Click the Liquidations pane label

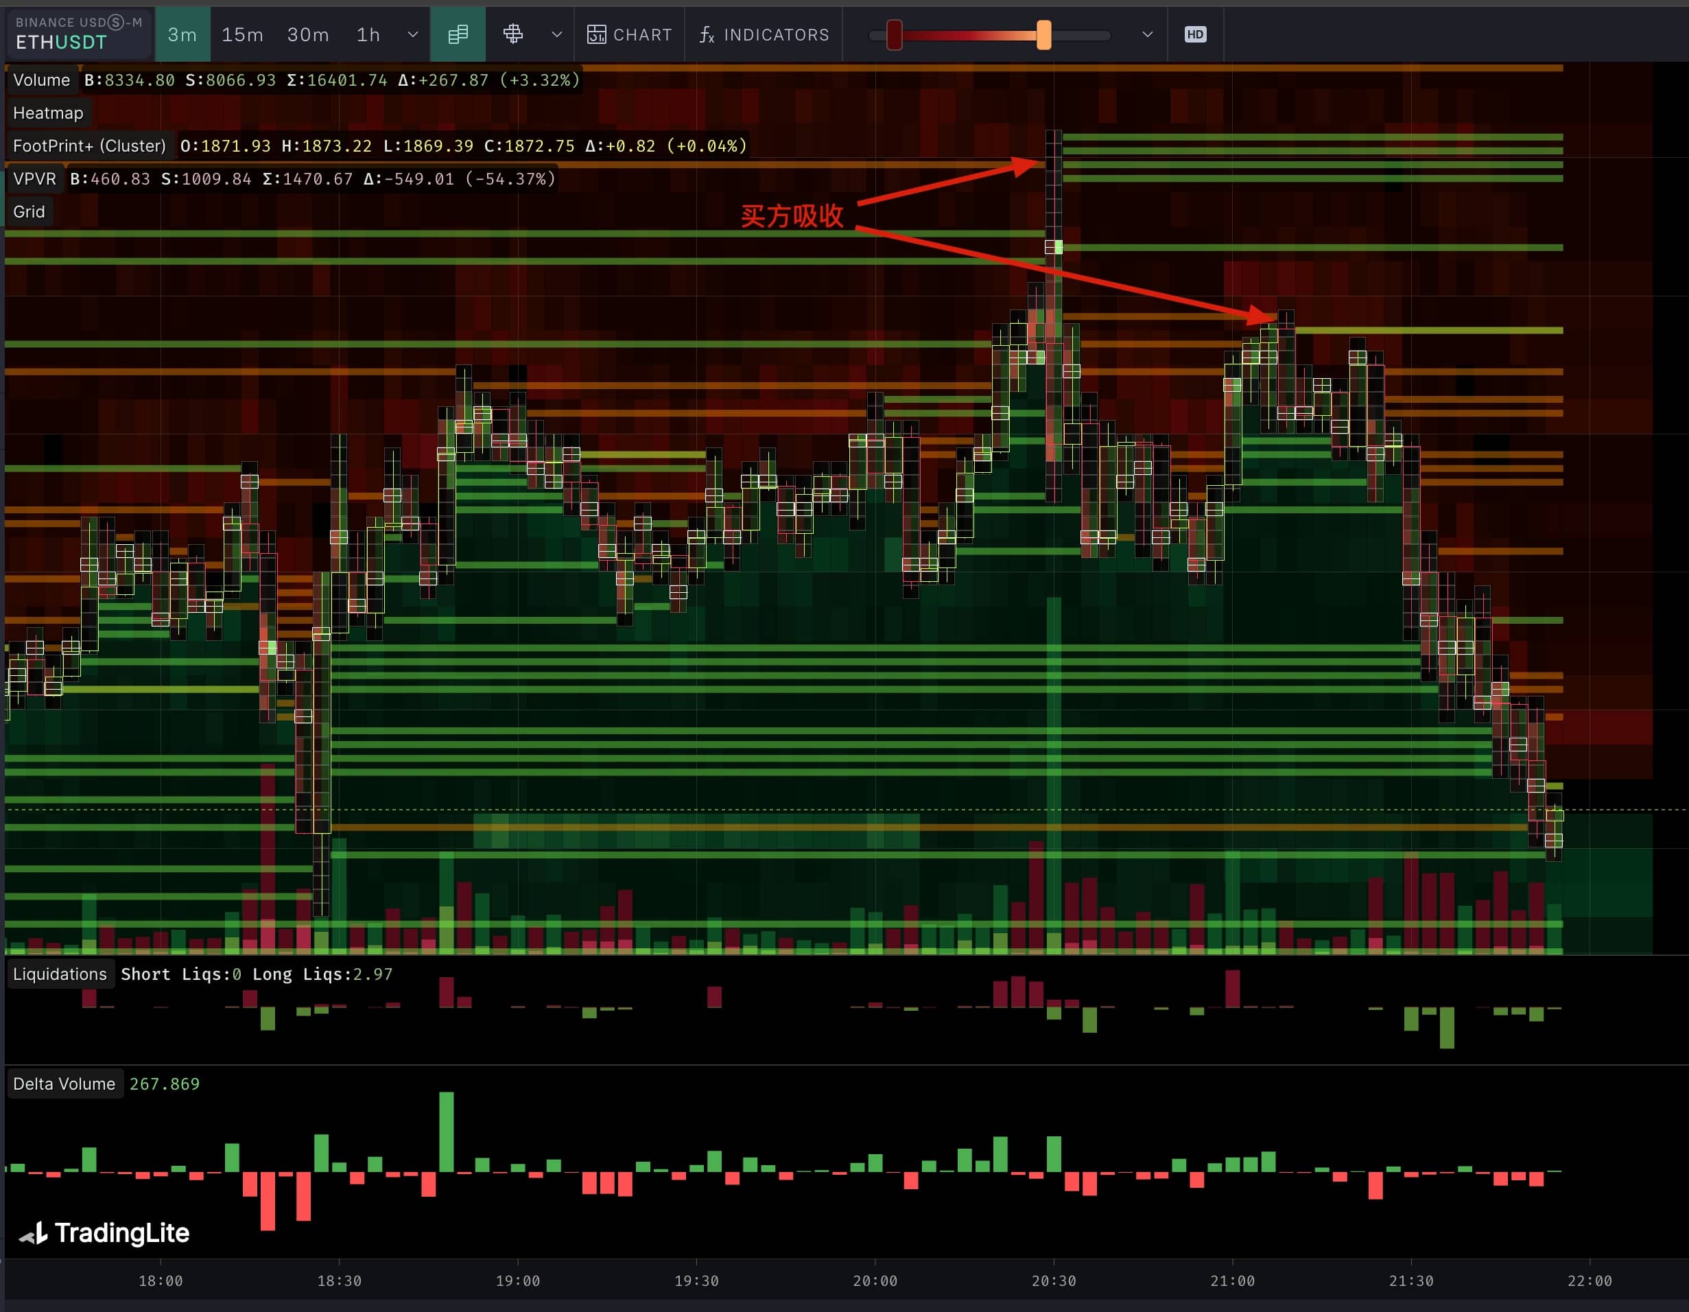click(x=60, y=974)
